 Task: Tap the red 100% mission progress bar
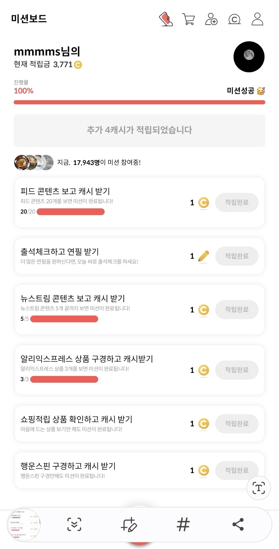pos(139,102)
